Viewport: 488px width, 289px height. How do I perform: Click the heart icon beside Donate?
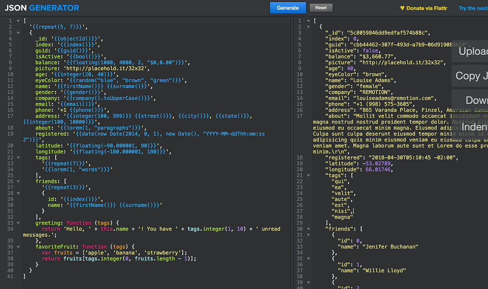tap(403, 8)
